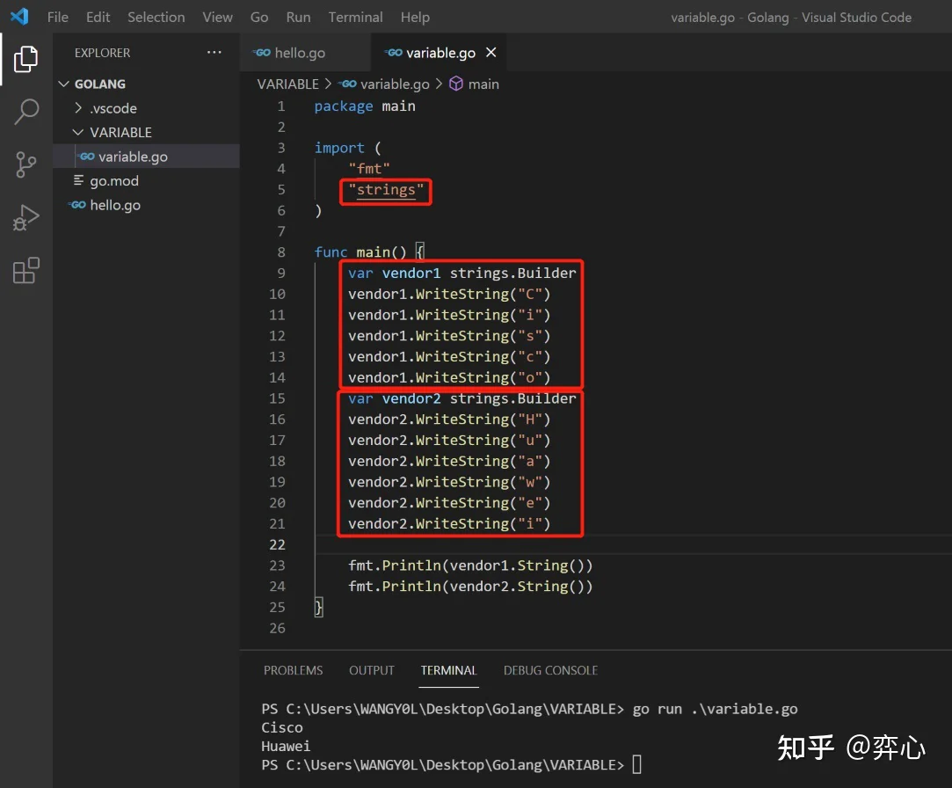Click vendor1.WriteString("C") line
This screenshot has width=952, height=788.
point(449,294)
